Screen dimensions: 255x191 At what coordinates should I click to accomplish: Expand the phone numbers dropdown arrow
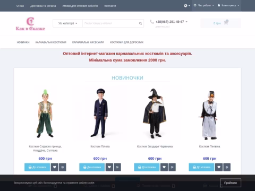tap(186, 22)
